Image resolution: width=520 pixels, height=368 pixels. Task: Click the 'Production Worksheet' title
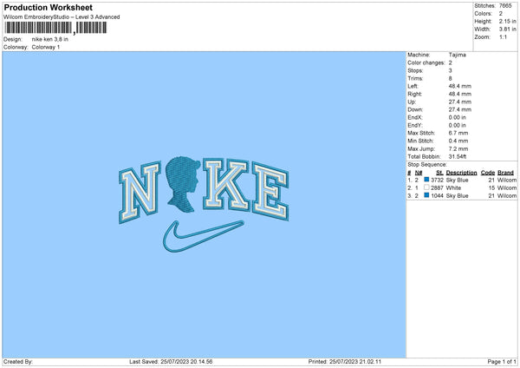48,7
